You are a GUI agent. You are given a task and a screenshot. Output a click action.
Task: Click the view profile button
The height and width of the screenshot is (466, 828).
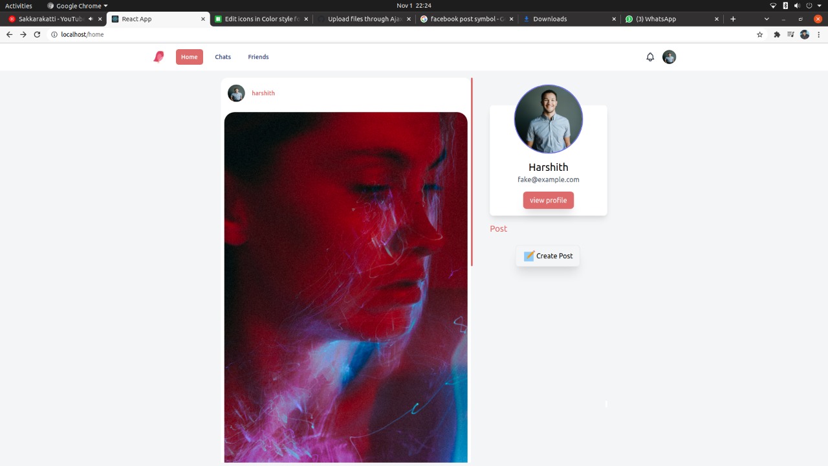549,200
